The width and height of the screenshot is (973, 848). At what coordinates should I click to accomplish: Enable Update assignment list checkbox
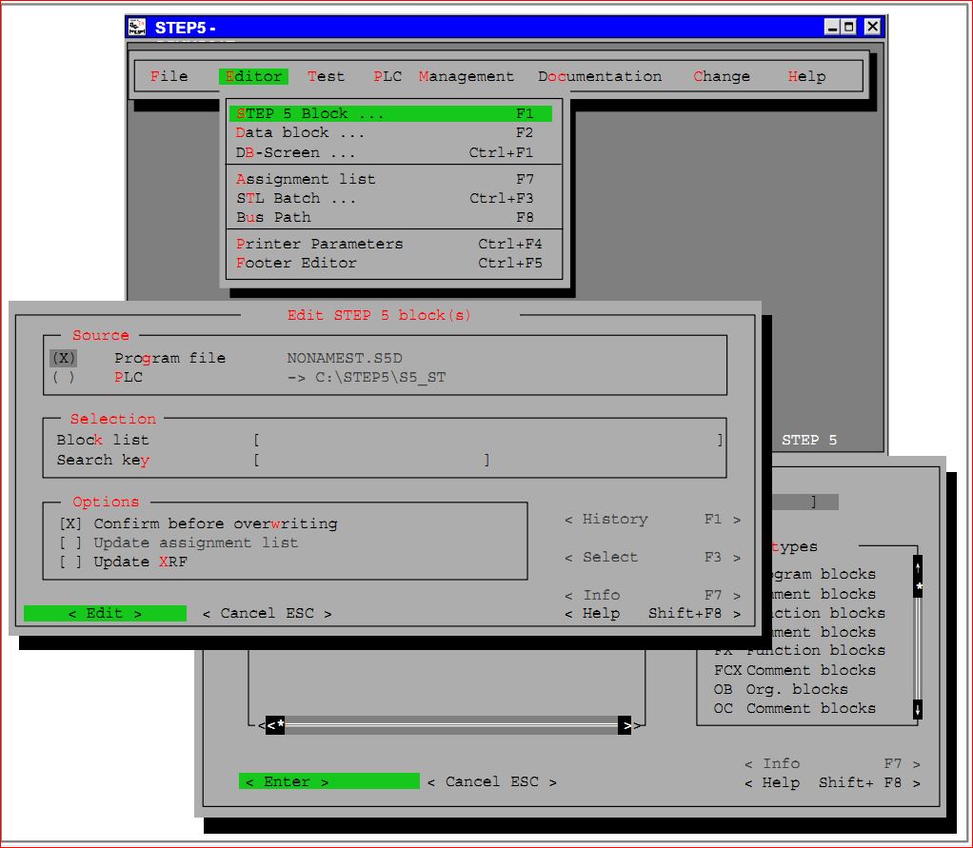[70, 542]
